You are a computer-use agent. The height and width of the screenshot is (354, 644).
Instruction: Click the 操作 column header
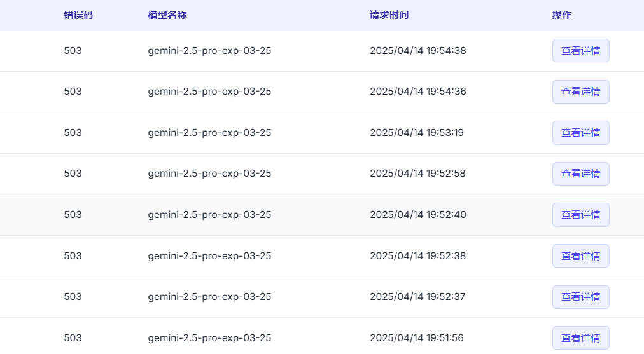[562, 15]
